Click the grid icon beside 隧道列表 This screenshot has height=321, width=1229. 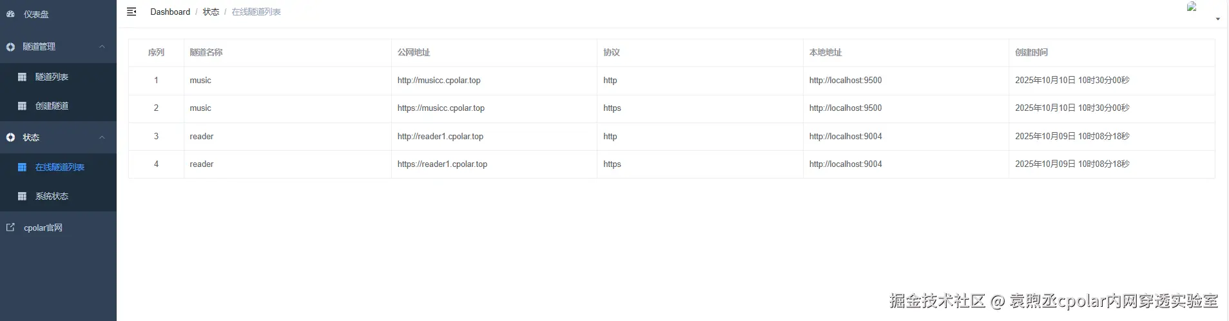(x=22, y=77)
